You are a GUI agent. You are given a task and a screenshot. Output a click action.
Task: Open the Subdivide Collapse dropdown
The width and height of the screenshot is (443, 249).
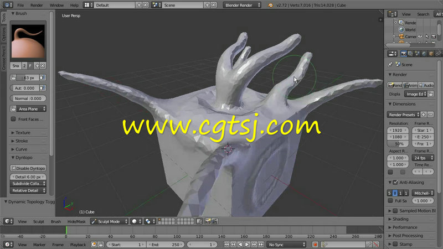(x=28, y=184)
